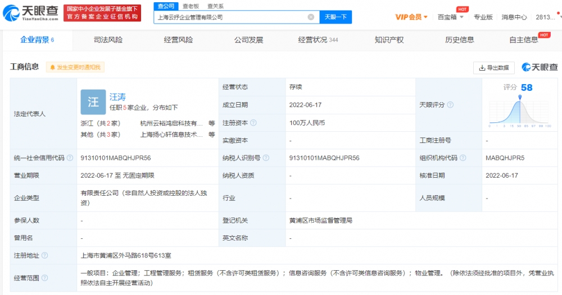Click 等 after 杭州云裕鸿启科技
This screenshot has height=295, width=562.
click(x=211, y=123)
